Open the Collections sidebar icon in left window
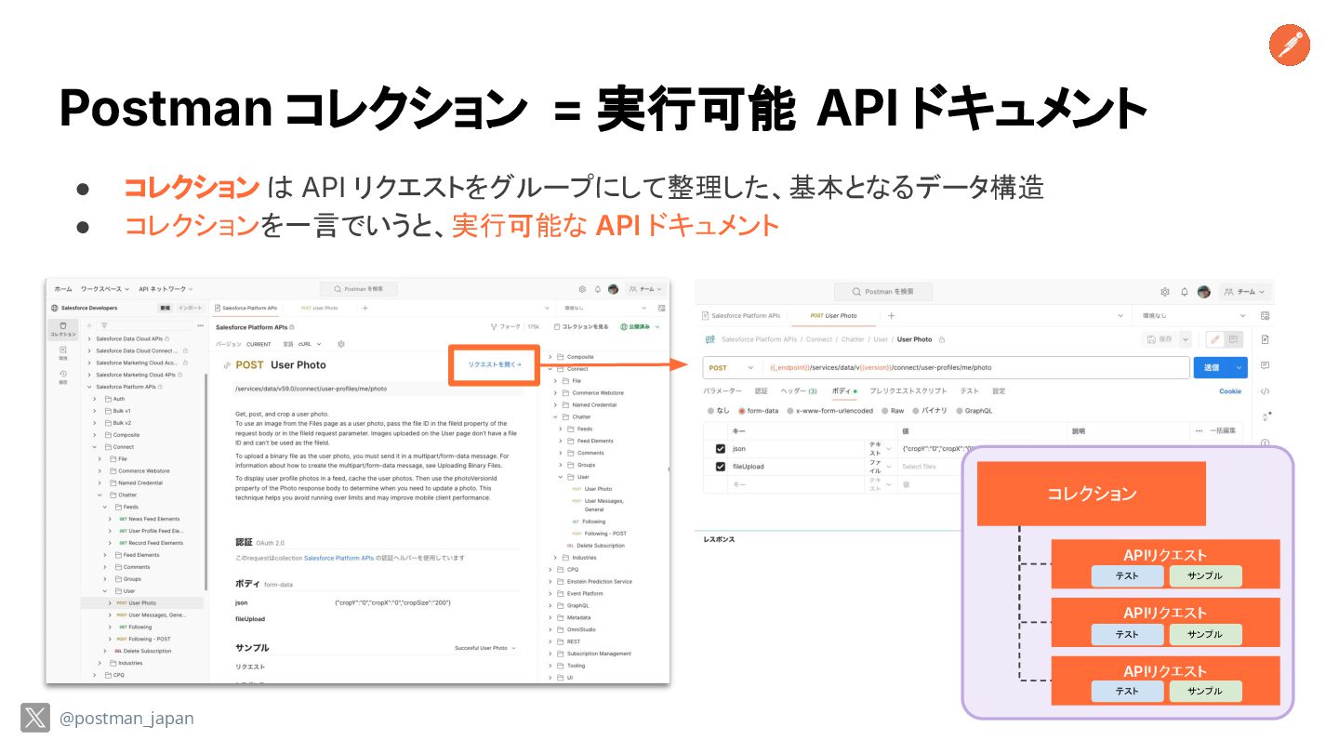 [63, 328]
